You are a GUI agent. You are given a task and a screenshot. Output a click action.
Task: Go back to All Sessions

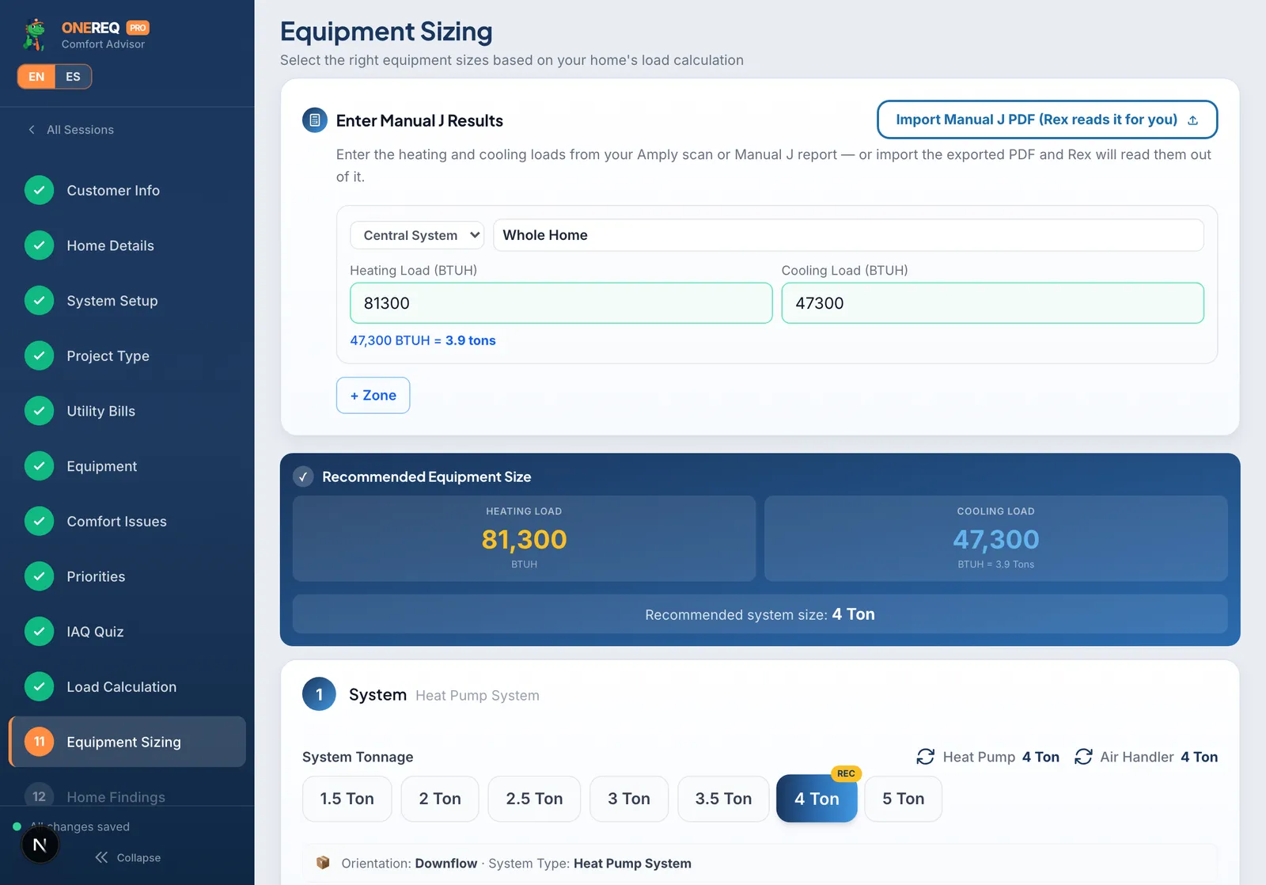point(71,130)
